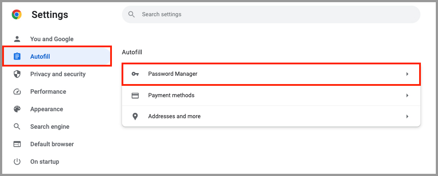438x176 pixels.
Task: Click the You and Google person icon
Action: (17, 39)
